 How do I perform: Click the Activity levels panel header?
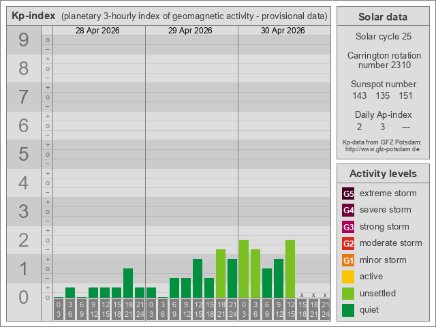point(382,173)
